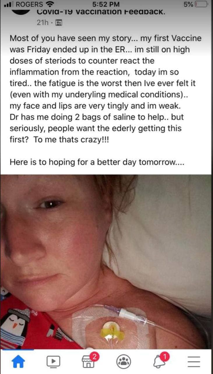Tap the red badge showing 2 on Marketplace
Image resolution: width=213 pixels, height=374 pixels.
pyautogui.click(x=94, y=356)
